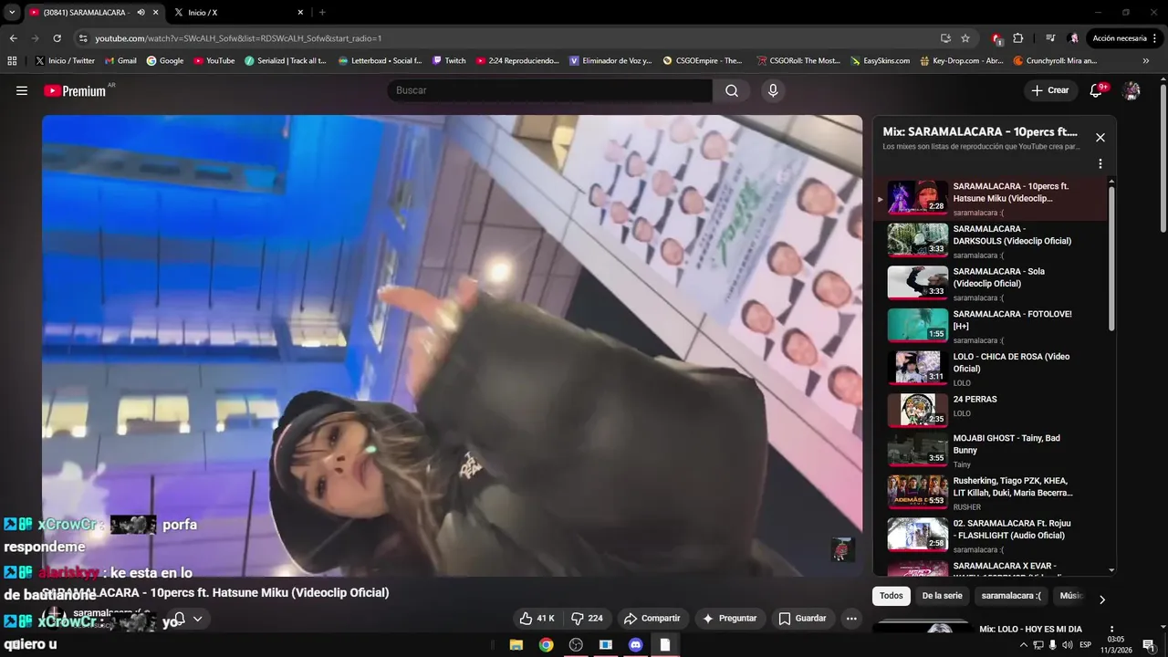Open options for Mix: LOLO - HOY ES MI DIA
Viewport: 1168px width, 657px height.
1111,630
